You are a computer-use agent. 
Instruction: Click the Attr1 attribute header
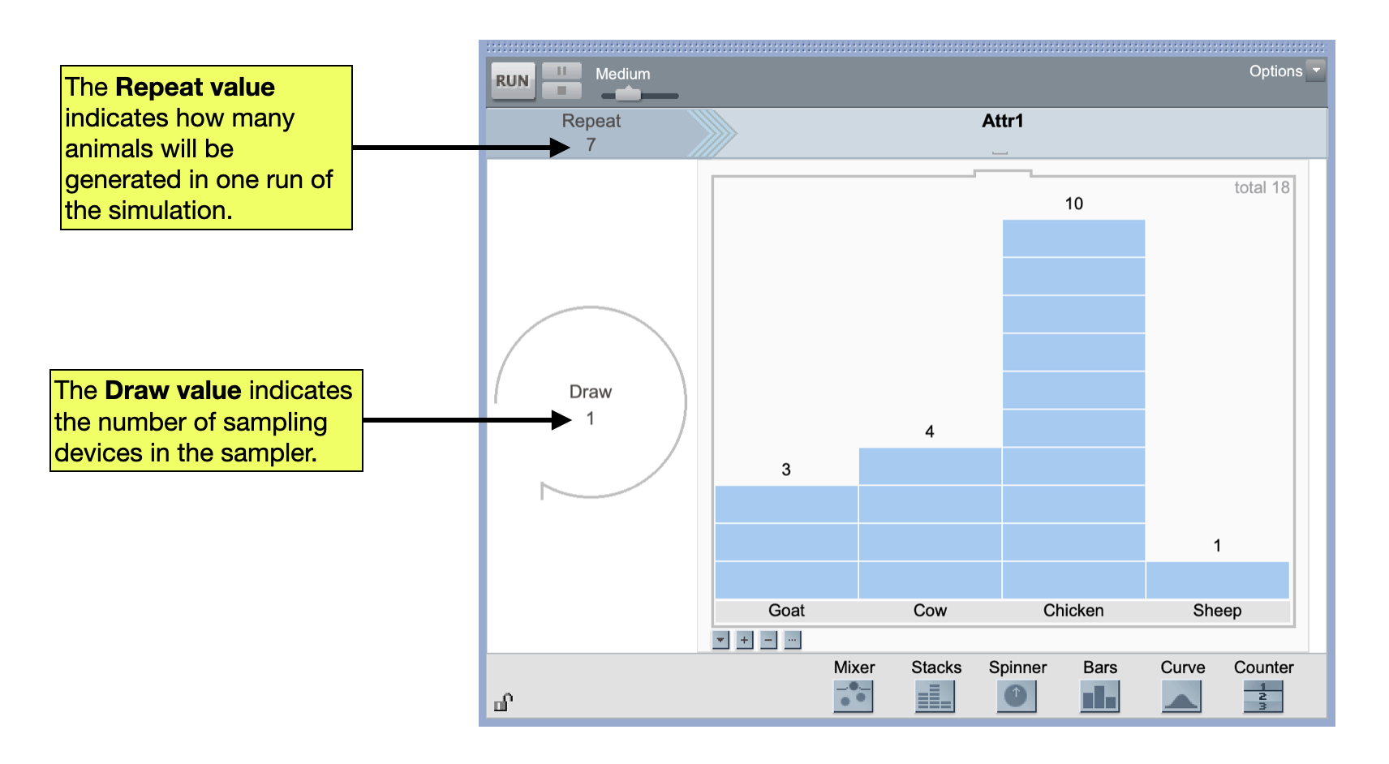1002,121
